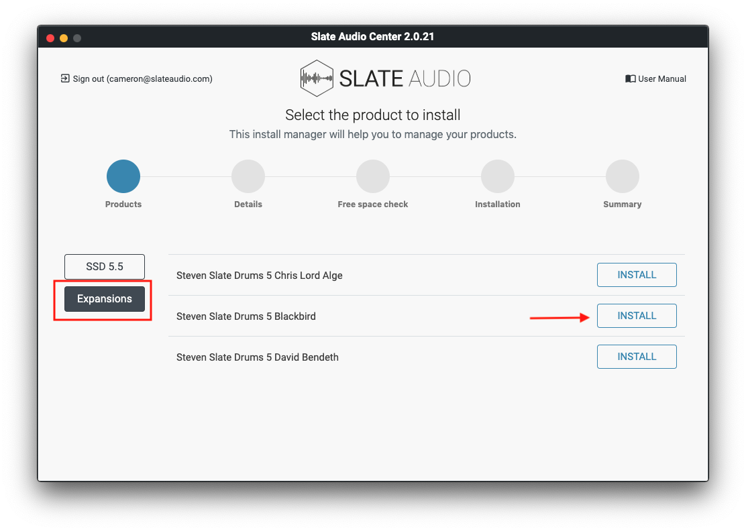The width and height of the screenshot is (746, 531).
Task: Close the Slate Audio Center window
Action: point(50,38)
